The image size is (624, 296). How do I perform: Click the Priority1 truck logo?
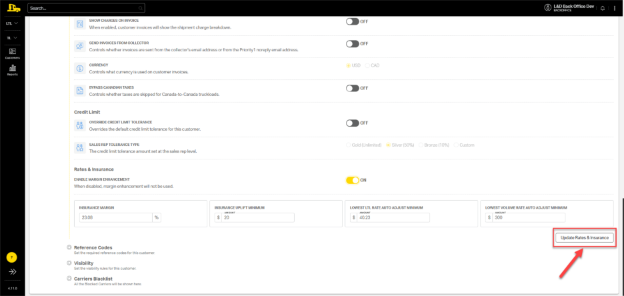(12, 8)
